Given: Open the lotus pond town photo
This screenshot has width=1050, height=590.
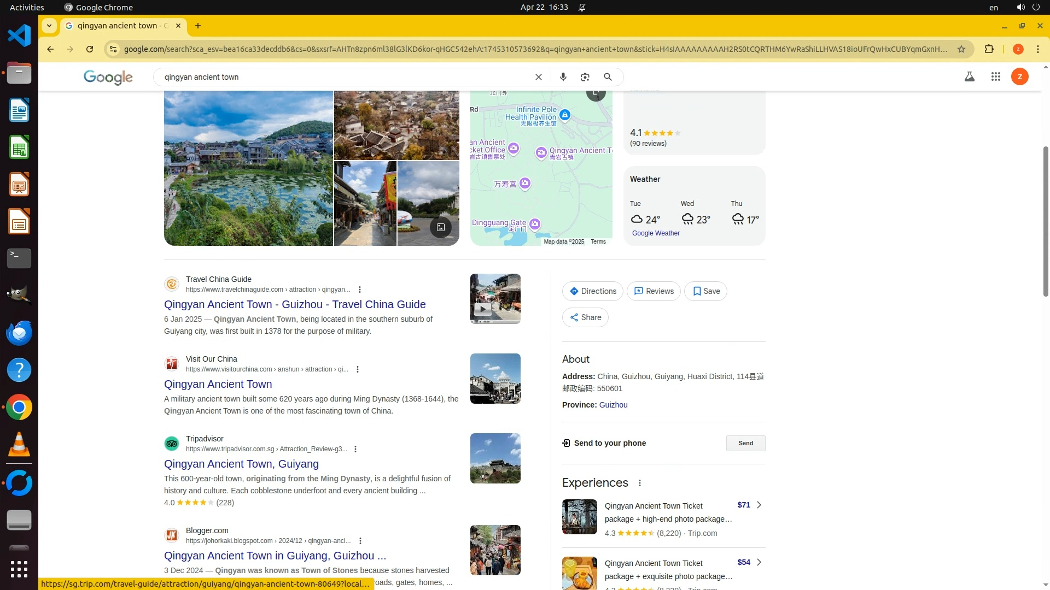Looking at the screenshot, I should point(248,168).
